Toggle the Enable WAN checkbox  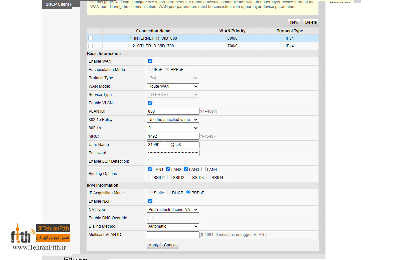click(150, 61)
